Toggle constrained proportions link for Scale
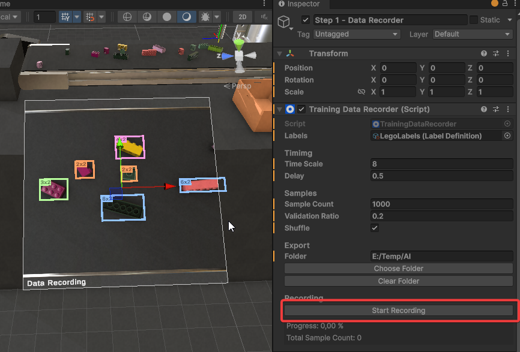Image resolution: width=520 pixels, height=352 pixels. coord(361,92)
